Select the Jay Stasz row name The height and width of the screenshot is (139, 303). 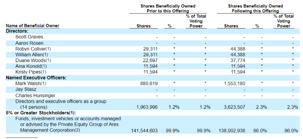[26, 89]
